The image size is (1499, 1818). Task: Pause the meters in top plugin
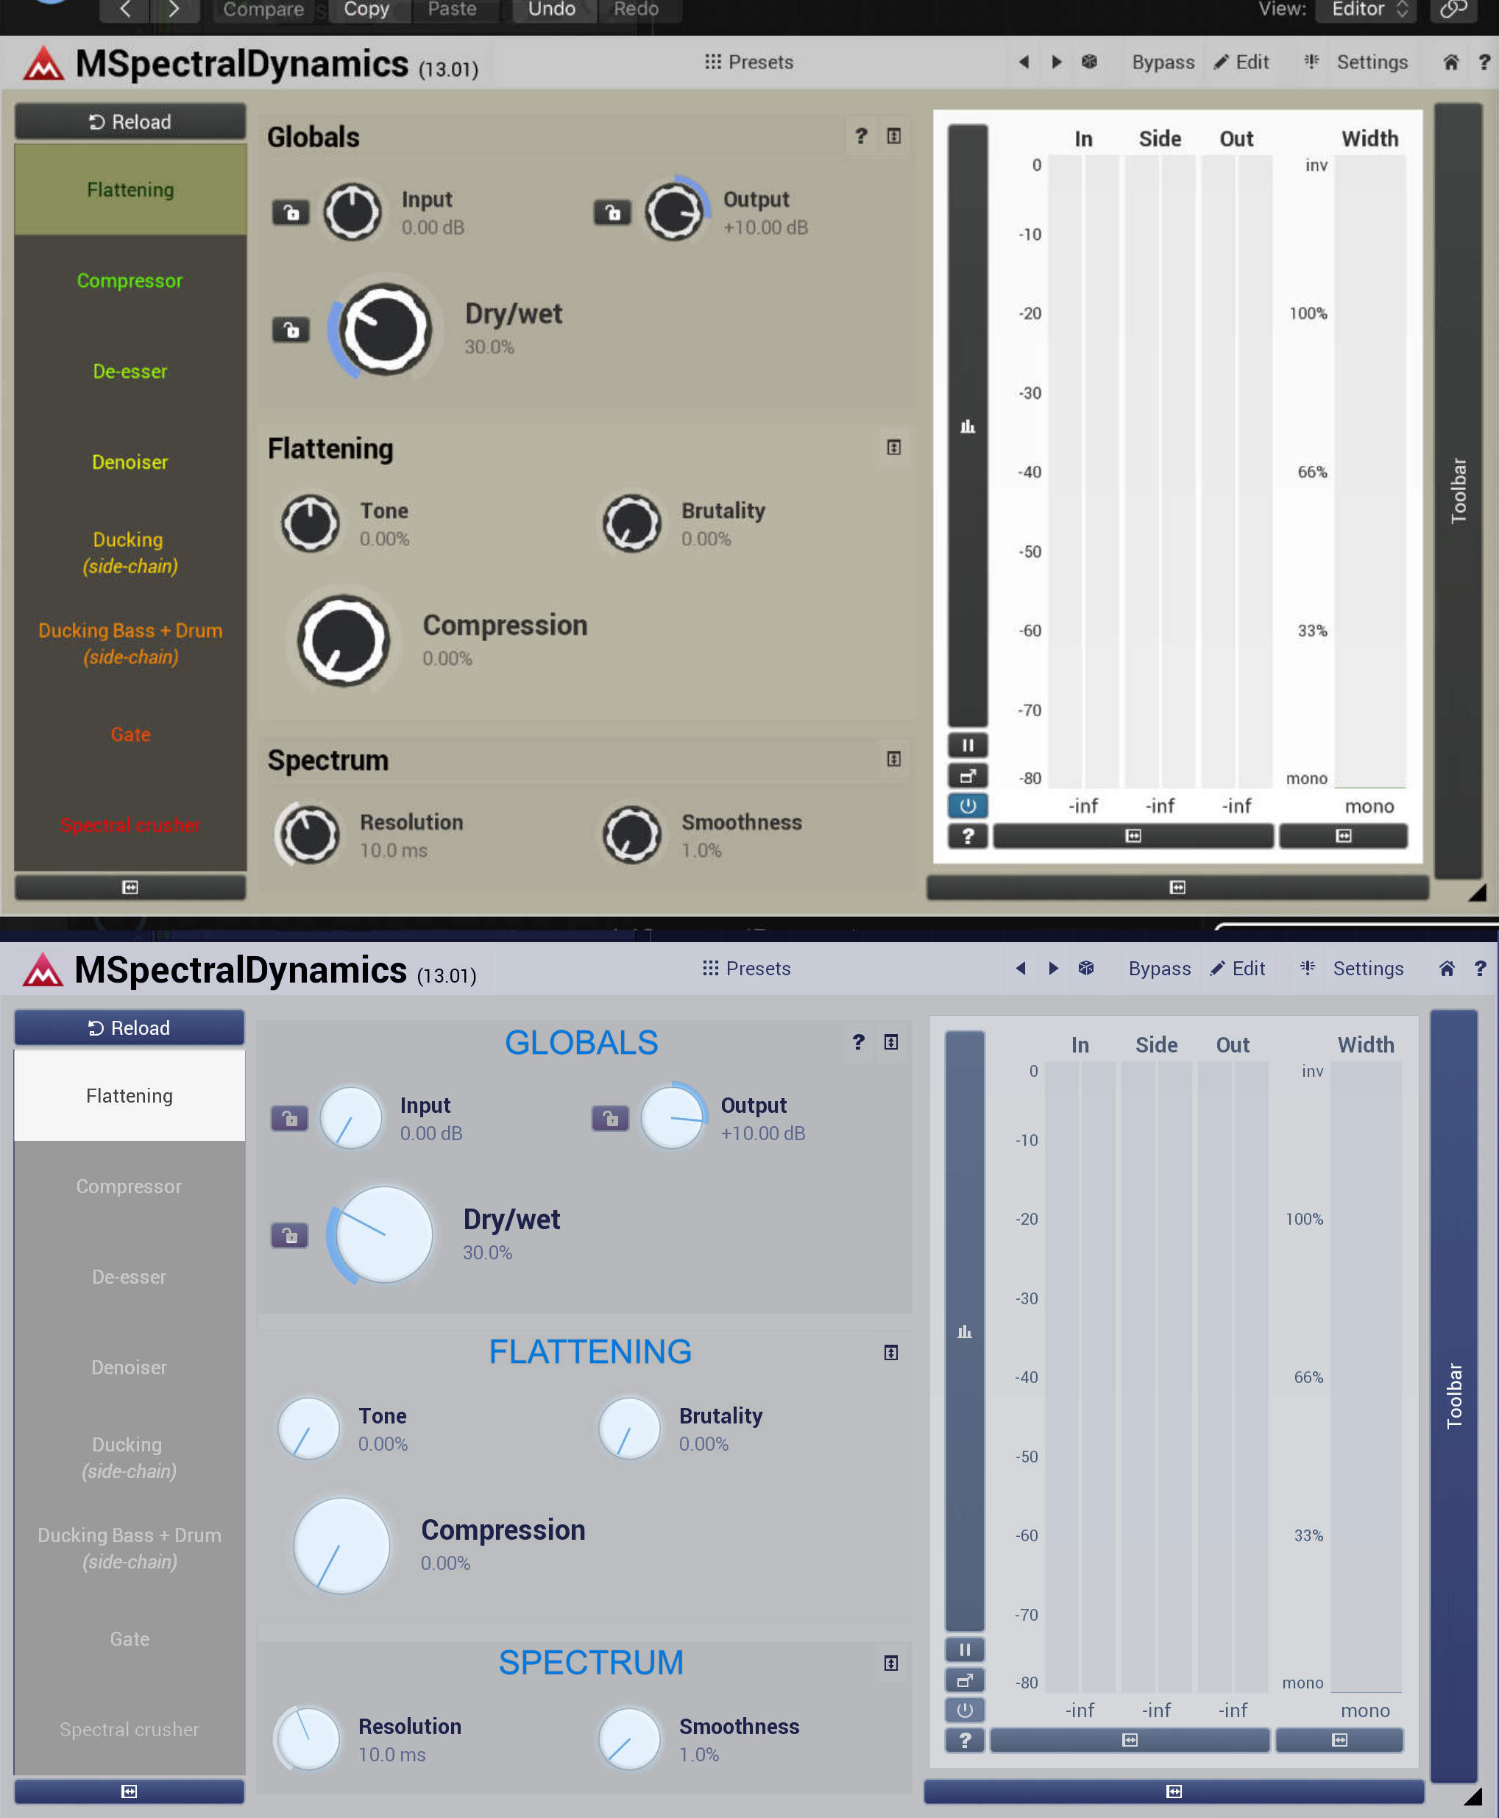click(x=968, y=746)
